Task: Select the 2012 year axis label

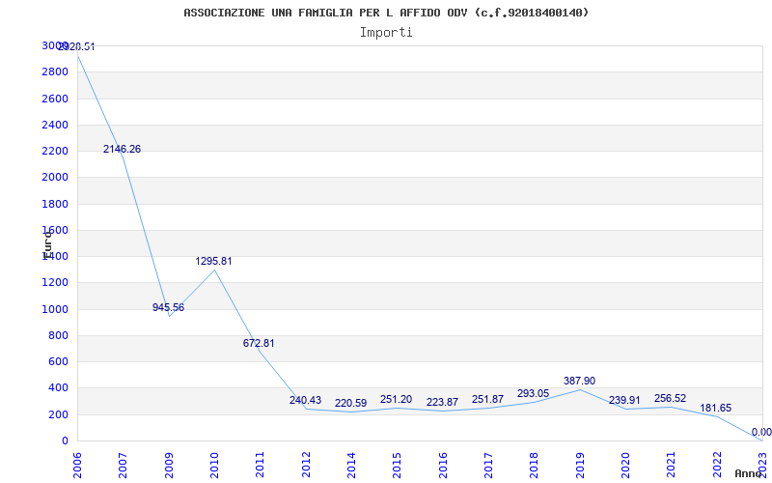Action: (x=306, y=465)
